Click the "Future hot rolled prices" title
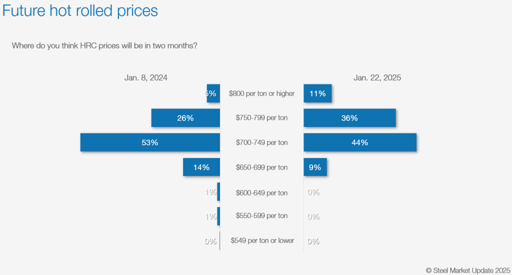This screenshot has height=275, width=512. tap(80, 11)
